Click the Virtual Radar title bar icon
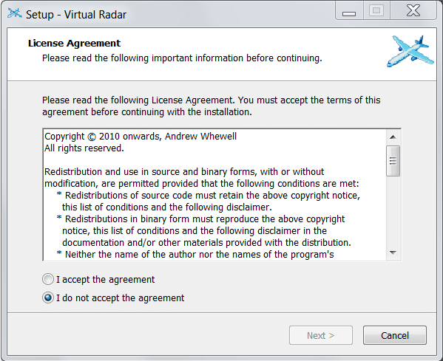443x361 pixels. pos(14,13)
